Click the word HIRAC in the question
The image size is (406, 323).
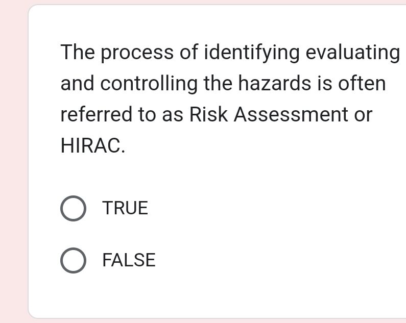click(92, 146)
